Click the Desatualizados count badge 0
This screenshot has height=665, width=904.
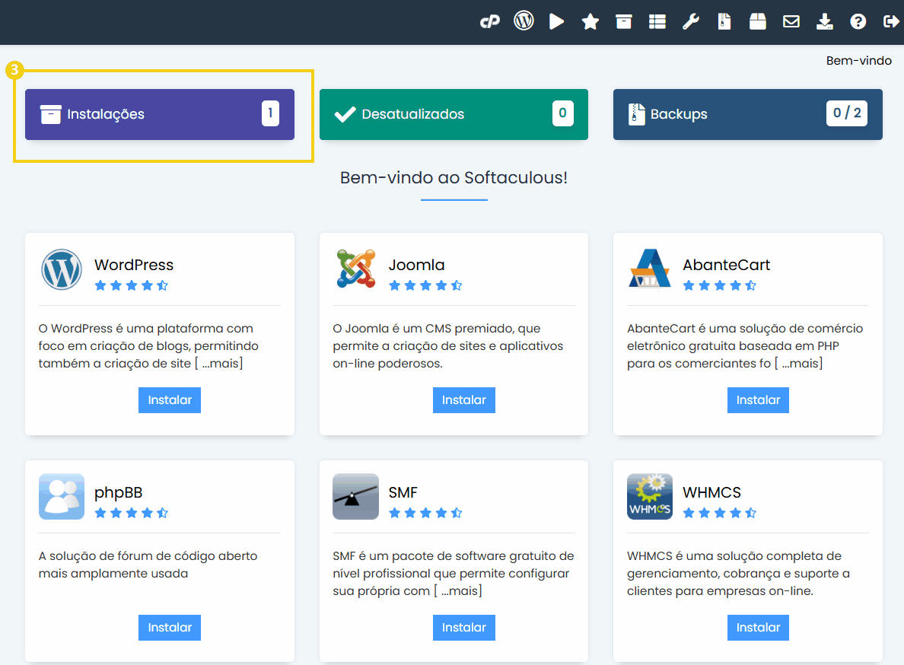(x=562, y=113)
